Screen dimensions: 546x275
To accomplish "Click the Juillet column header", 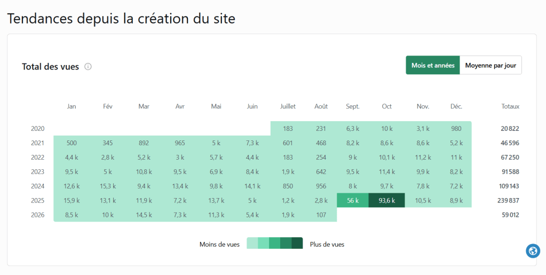I will click(288, 106).
